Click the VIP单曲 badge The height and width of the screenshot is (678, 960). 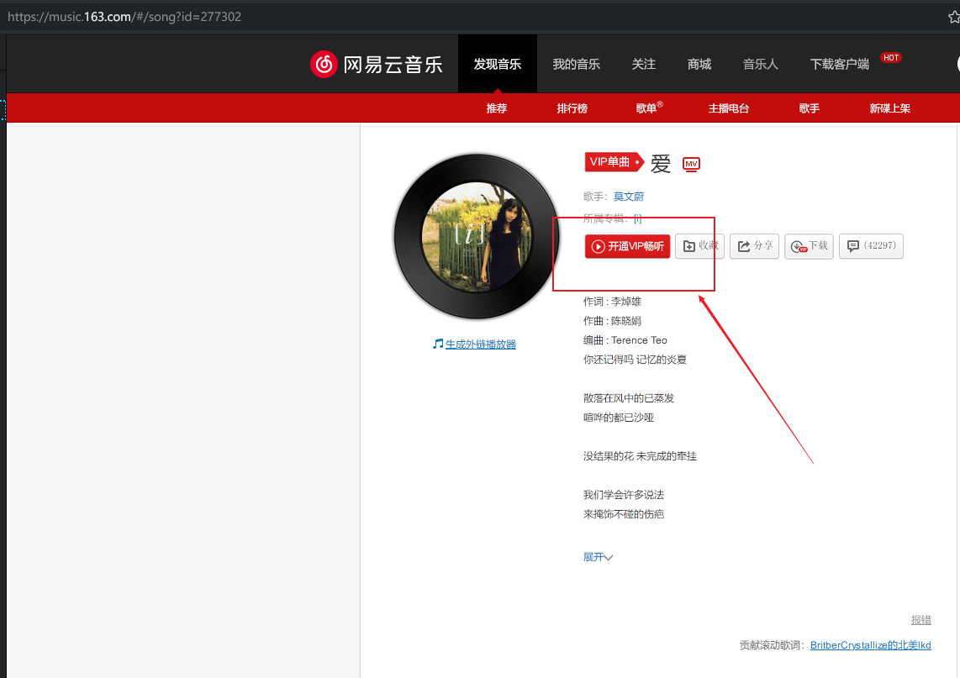point(615,162)
